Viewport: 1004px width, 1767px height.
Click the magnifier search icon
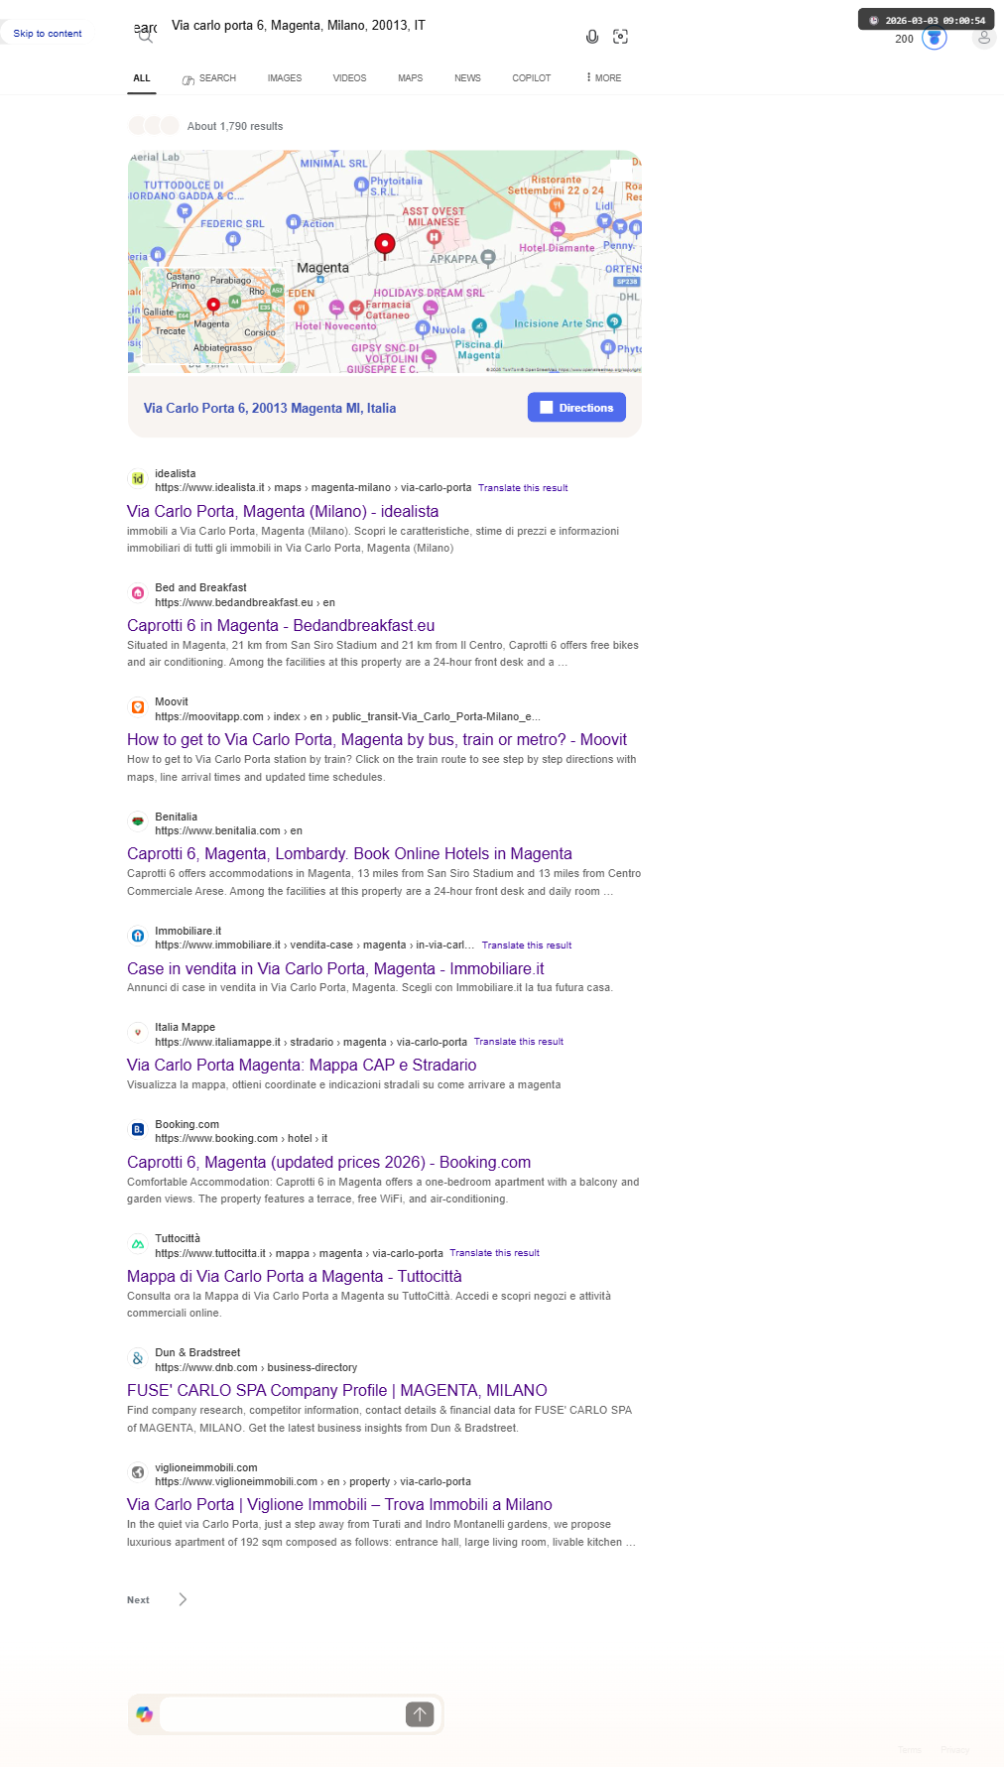pos(146,37)
